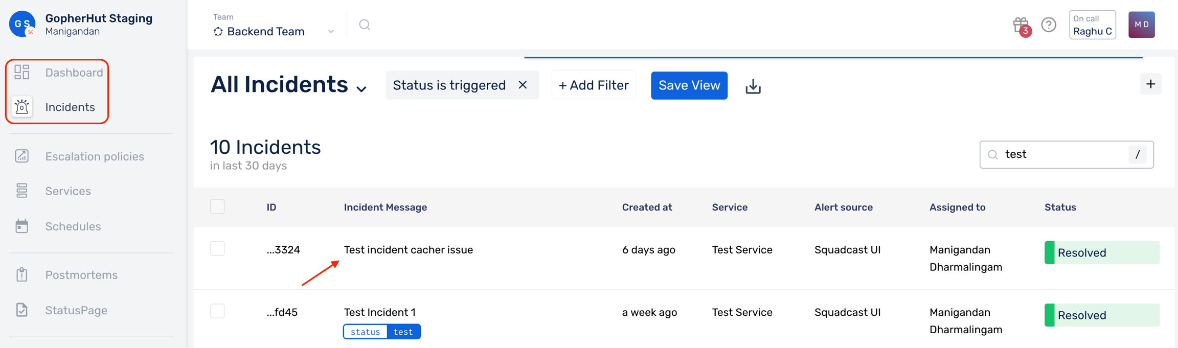Open Escalation policies icon in sidebar
Image resolution: width=1178 pixels, height=348 pixels.
click(x=22, y=156)
